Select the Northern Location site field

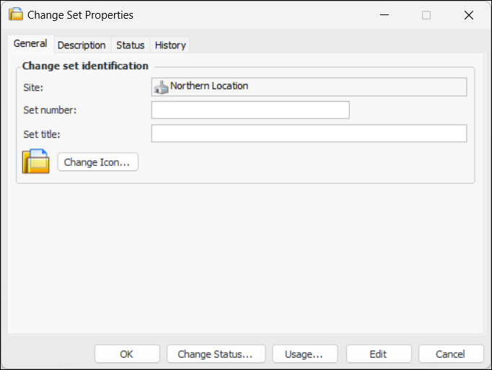tap(317, 87)
